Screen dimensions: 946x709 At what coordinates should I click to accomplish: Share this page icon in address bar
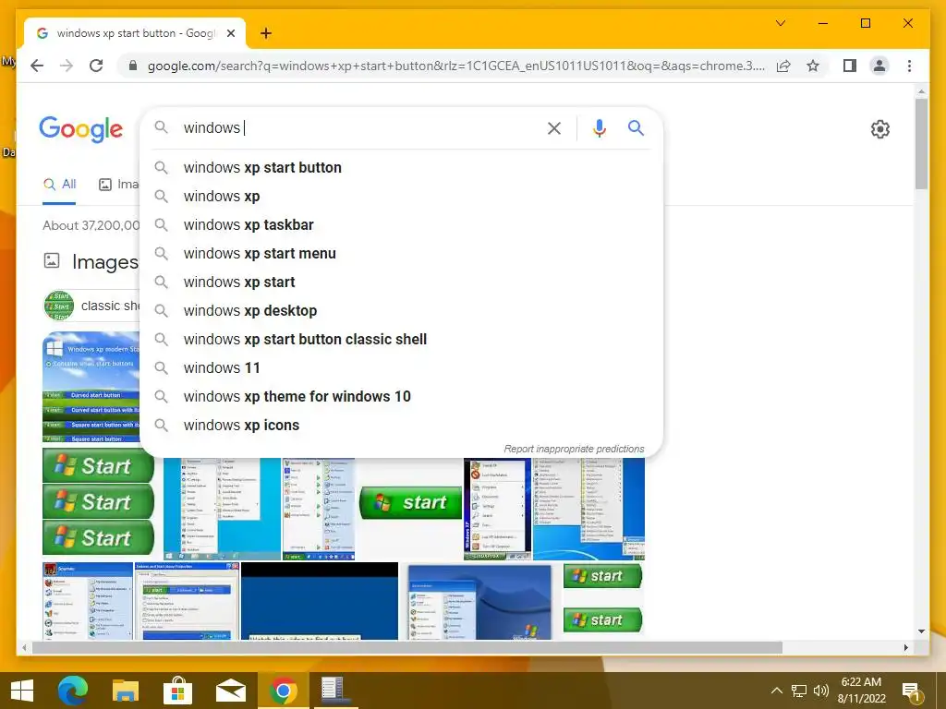click(x=783, y=66)
